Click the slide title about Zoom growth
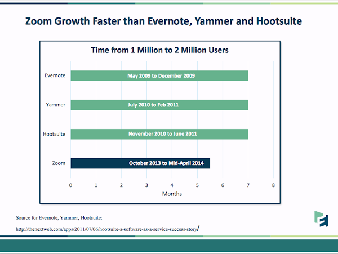Viewport: 338px width, 254px height. coord(163,21)
